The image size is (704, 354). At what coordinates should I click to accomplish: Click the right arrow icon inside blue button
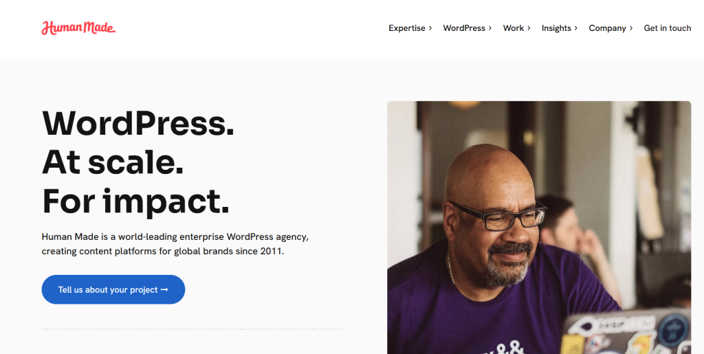point(164,290)
